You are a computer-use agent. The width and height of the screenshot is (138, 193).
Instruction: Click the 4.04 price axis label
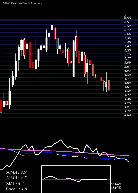click(x=128, y=115)
